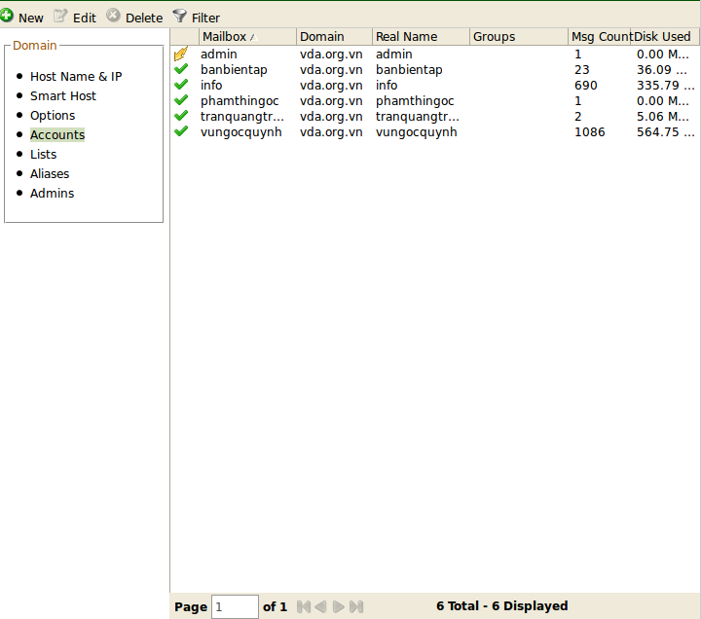Viewport: 701px width, 619px height.
Task: Sort by the Groups column header
Action: (519, 37)
